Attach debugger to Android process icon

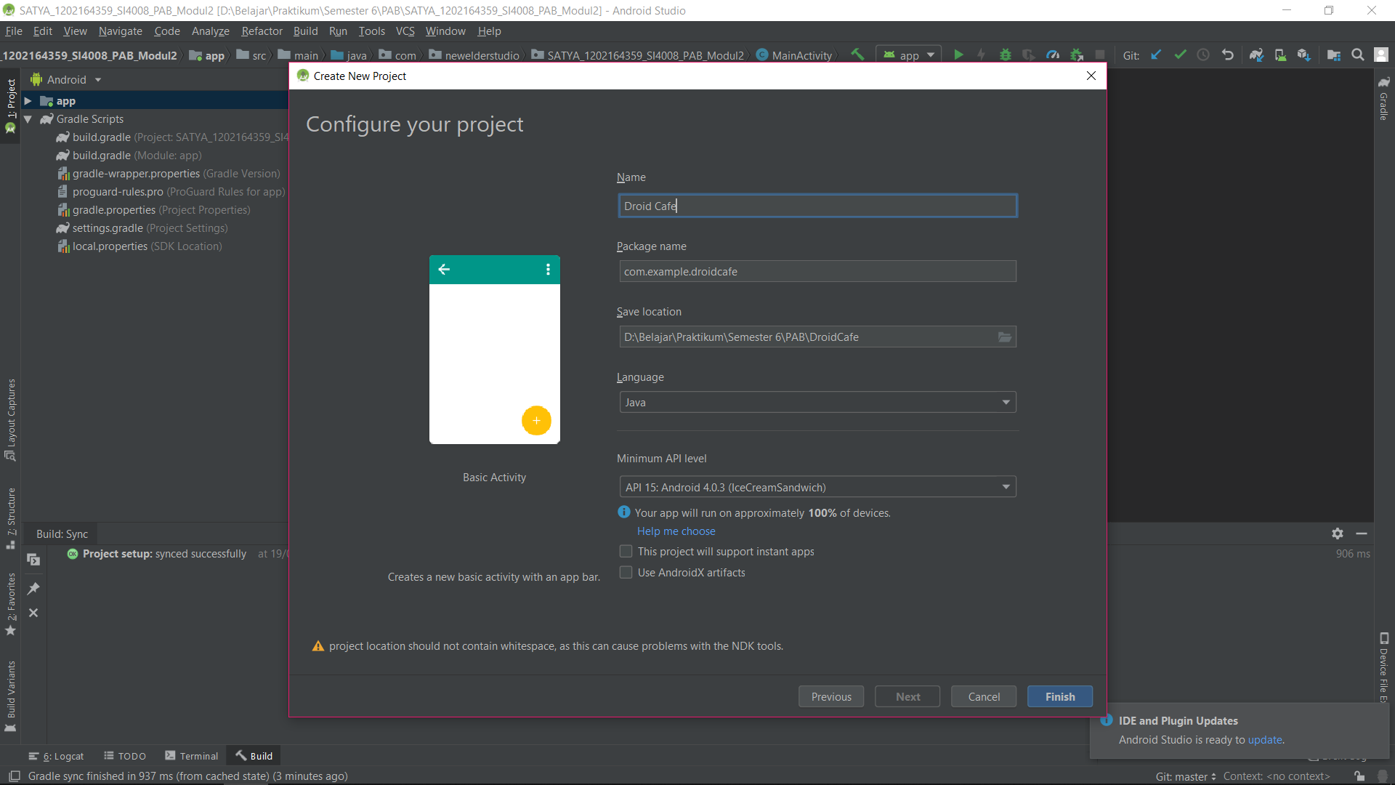1077,55
